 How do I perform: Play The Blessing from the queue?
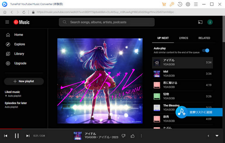tap(182, 108)
